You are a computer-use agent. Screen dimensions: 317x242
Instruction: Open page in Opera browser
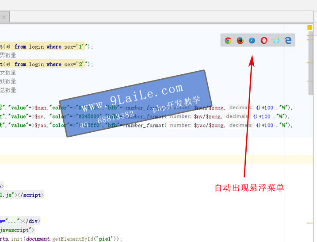[264, 40]
